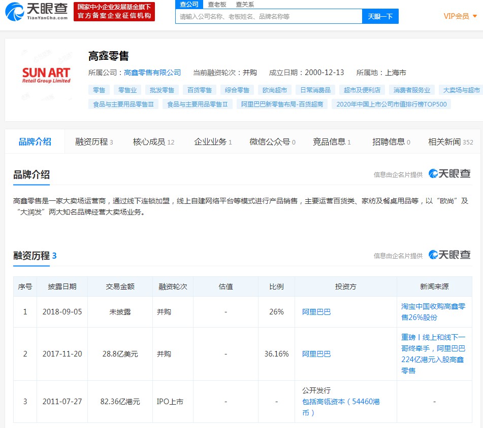Click the 消费者服务业 tag
This screenshot has width=483, height=428.
coord(411,90)
